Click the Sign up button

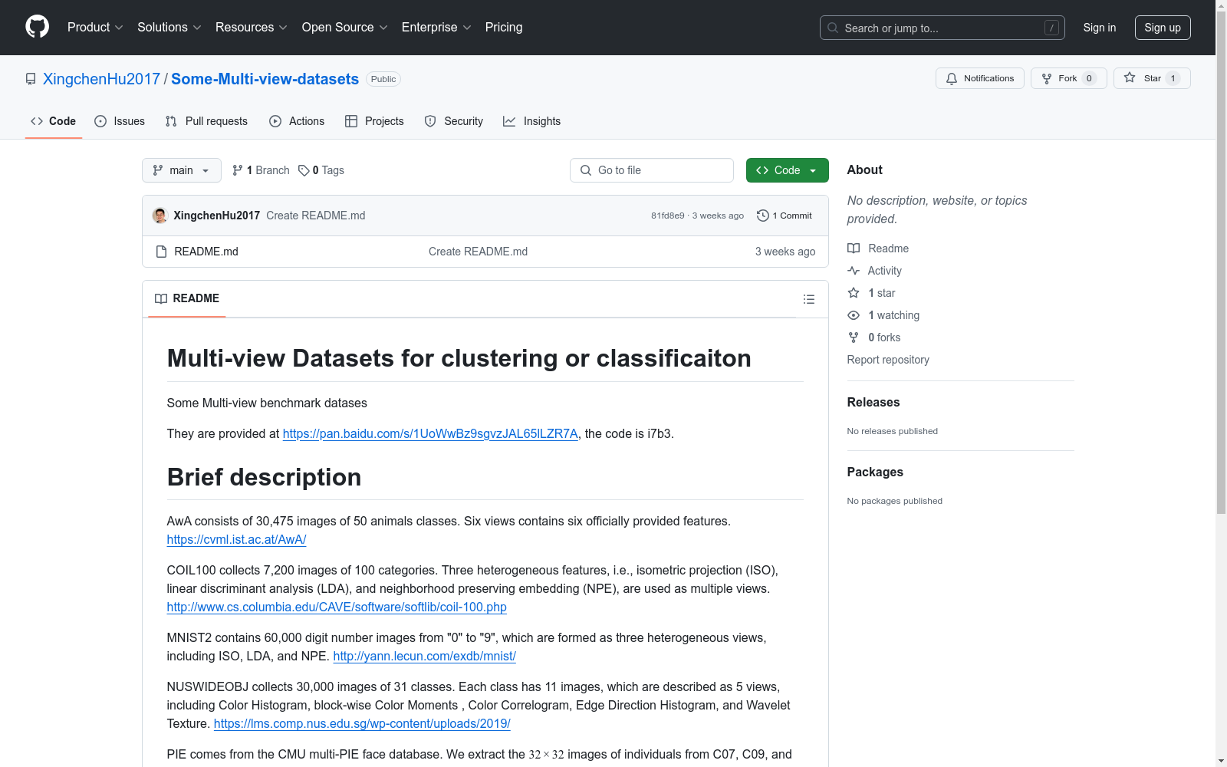click(1163, 28)
